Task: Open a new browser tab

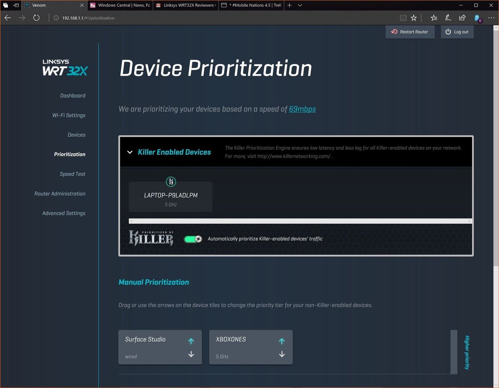Action: 289,5
